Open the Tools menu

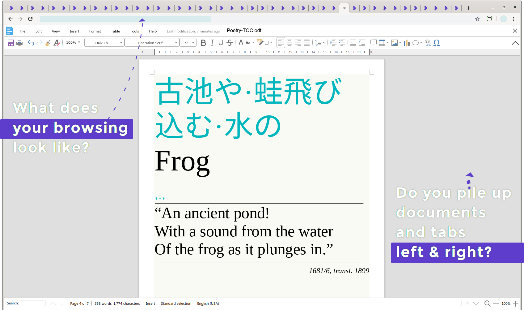[x=134, y=31]
